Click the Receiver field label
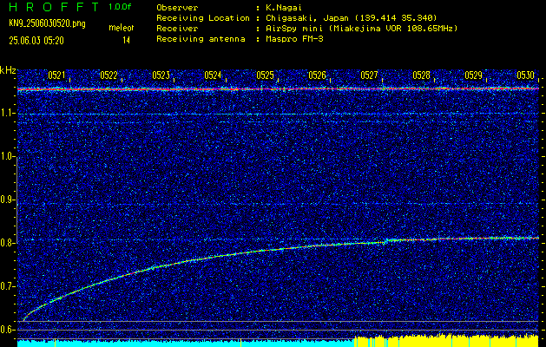 (x=177, y=29)
